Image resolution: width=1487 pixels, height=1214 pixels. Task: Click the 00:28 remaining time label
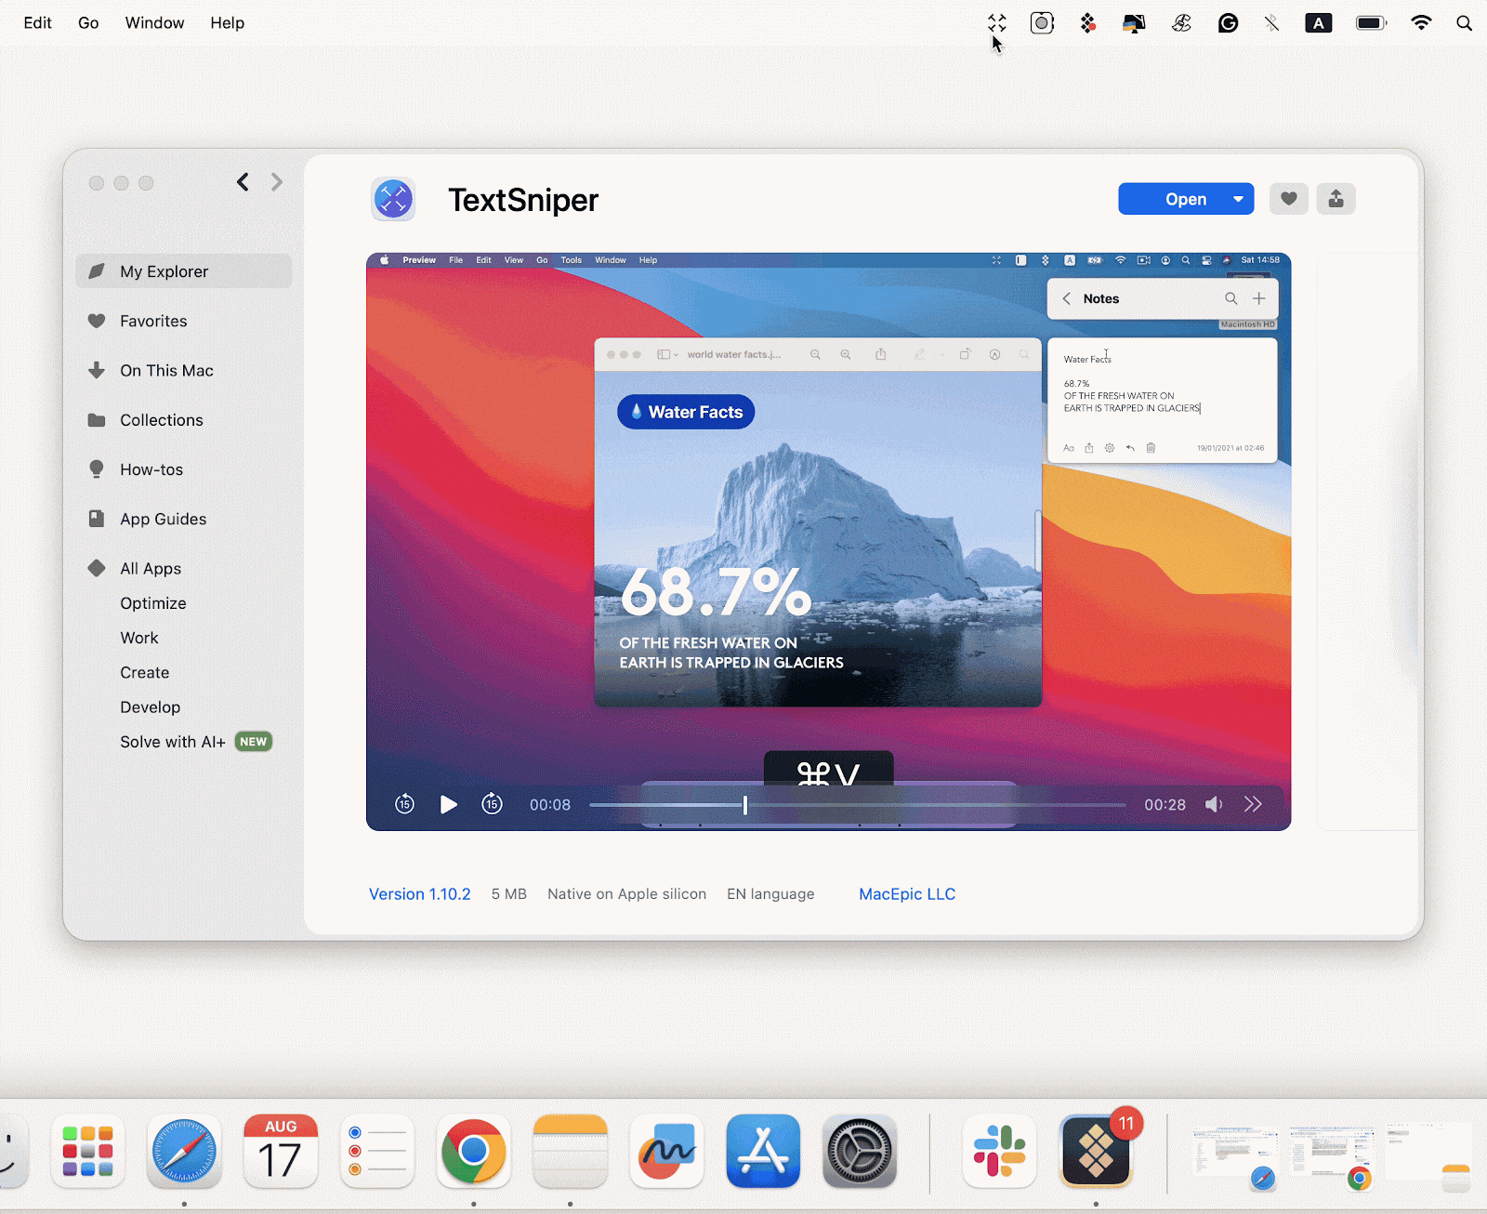pos(1165,805)
